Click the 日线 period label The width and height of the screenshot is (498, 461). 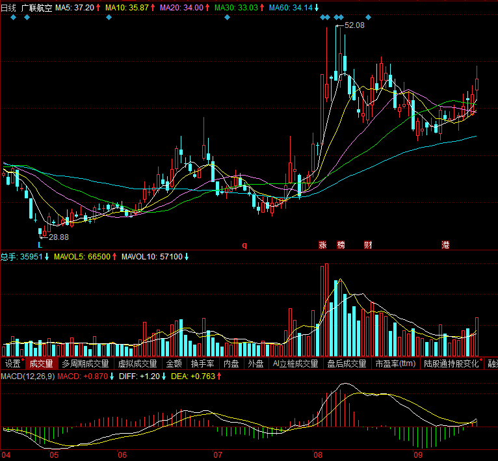pos(8,7)
